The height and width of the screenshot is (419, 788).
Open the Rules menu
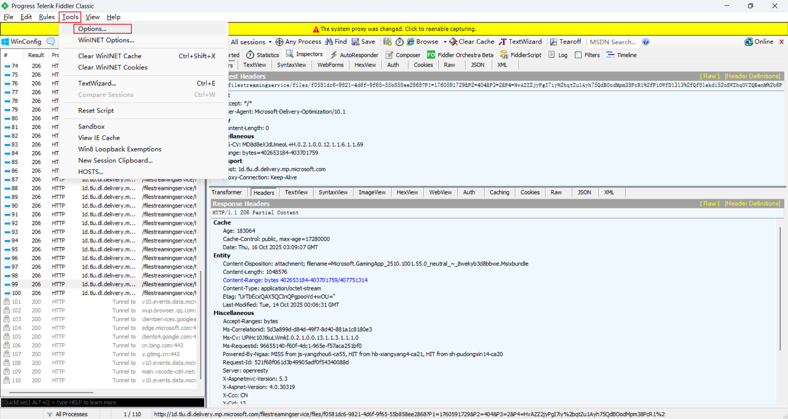click(47, 17)
